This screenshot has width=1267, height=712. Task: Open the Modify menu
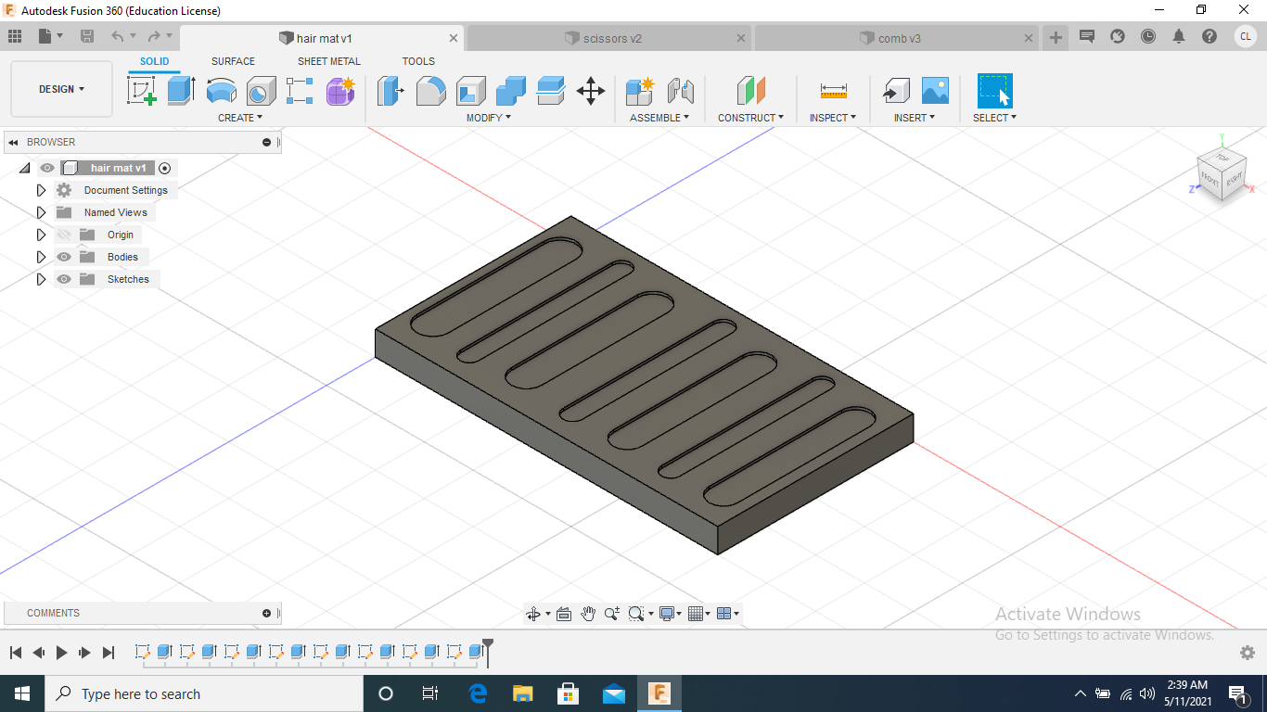[x=488, y=118]
